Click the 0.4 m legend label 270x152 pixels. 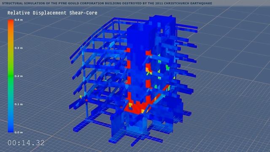19,20
